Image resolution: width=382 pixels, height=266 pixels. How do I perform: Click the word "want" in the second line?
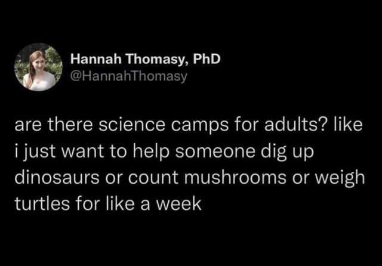pyautogui.click(x=82, y=151)
